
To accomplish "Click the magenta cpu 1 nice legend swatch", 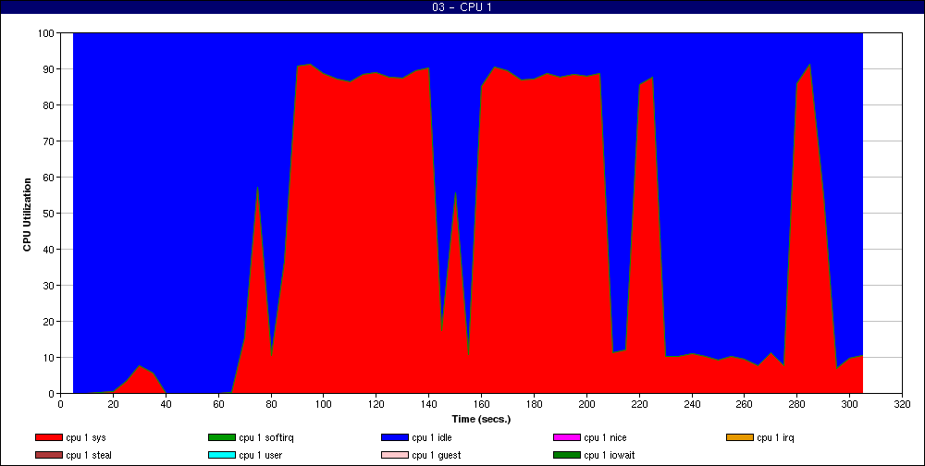I will (x=566, y=437).
